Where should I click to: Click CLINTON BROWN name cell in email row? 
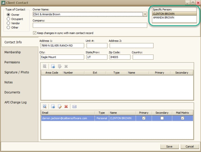122,118
